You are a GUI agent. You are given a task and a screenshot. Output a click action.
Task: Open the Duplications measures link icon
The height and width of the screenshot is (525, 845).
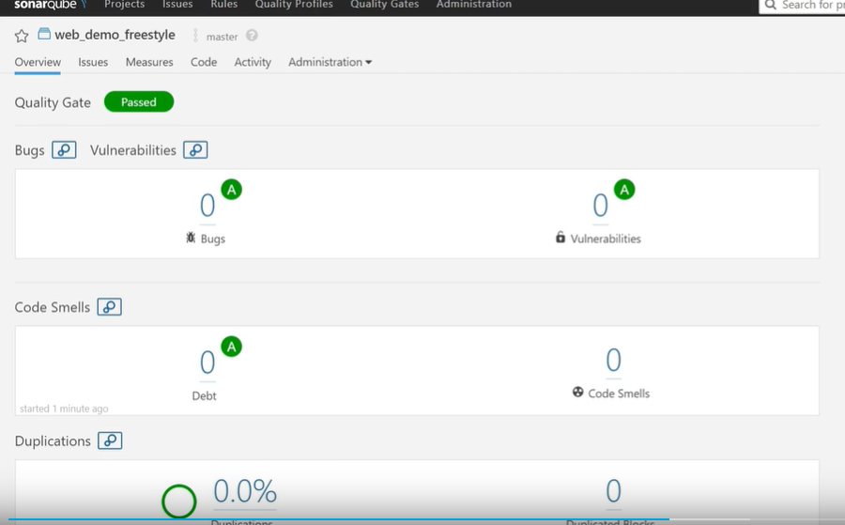click(110, 440)
